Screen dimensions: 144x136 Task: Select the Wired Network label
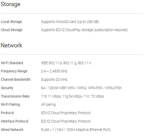[x=12, y=130]
